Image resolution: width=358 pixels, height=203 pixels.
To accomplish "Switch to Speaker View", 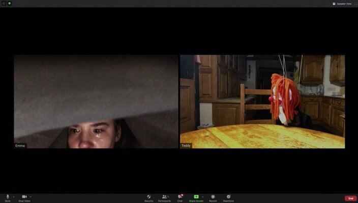I will 342,4.
